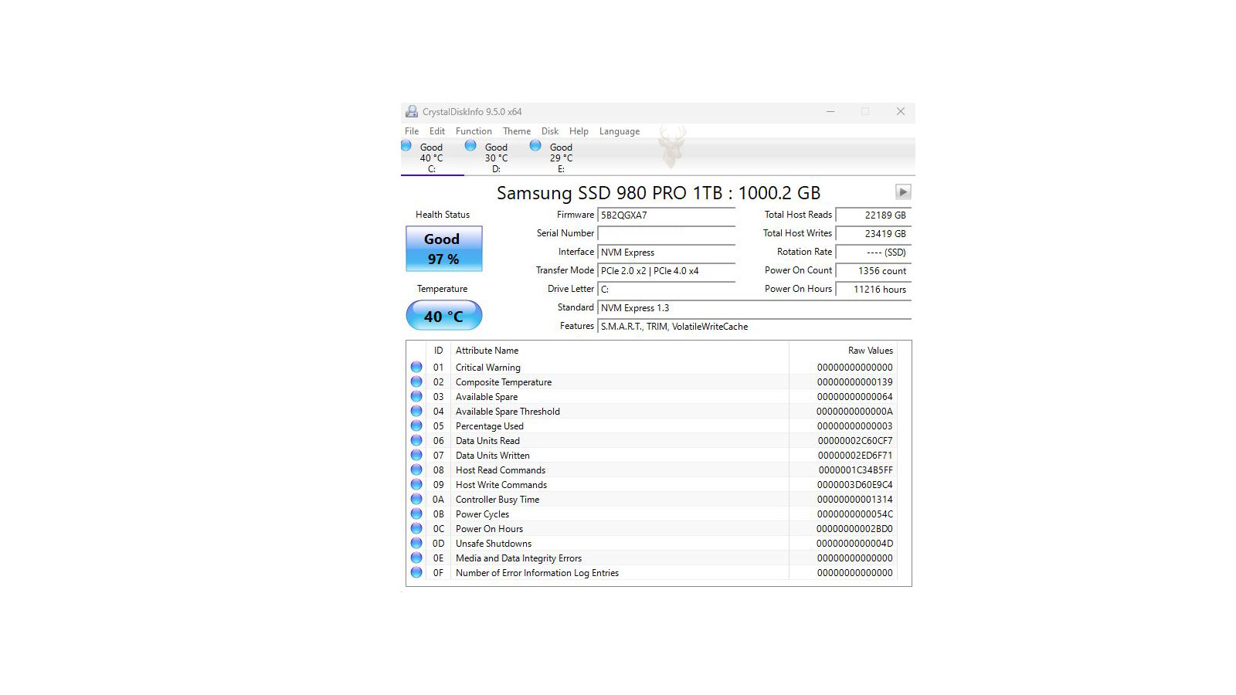Click raw value 0000000000054C
The width and height of the screenshot is (1236, 695).
pos(855,514)
